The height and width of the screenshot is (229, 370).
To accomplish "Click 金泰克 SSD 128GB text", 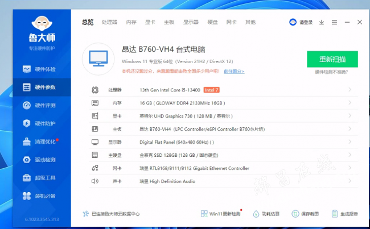I will [179, 155].
